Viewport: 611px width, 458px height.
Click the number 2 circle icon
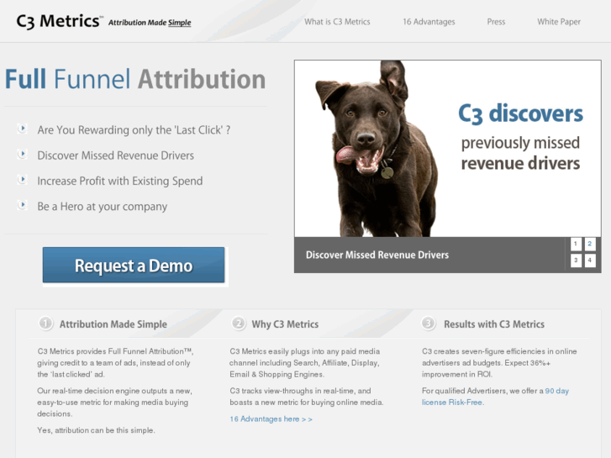(x=238, y=324)
